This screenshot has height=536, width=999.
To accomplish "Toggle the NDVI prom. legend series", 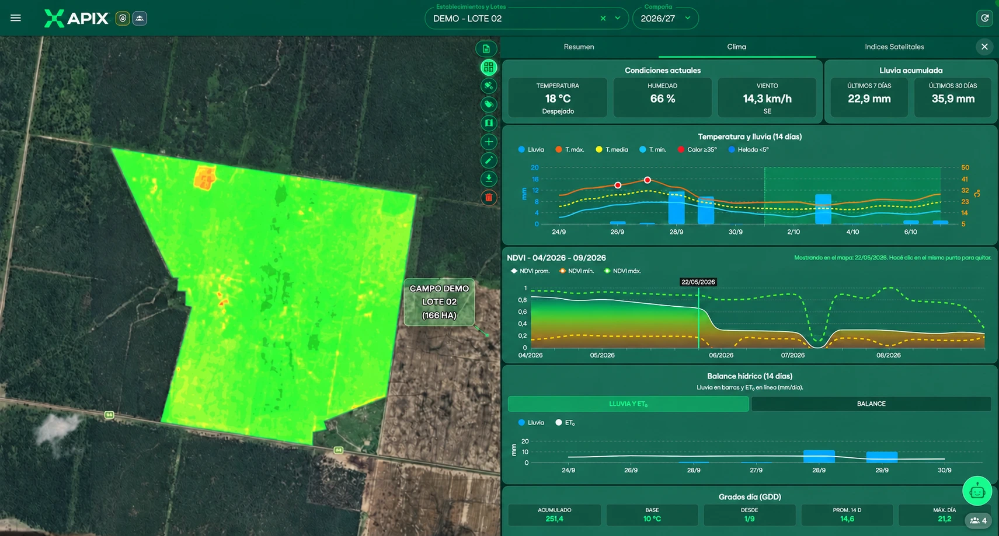I will (x=530, y=271).
